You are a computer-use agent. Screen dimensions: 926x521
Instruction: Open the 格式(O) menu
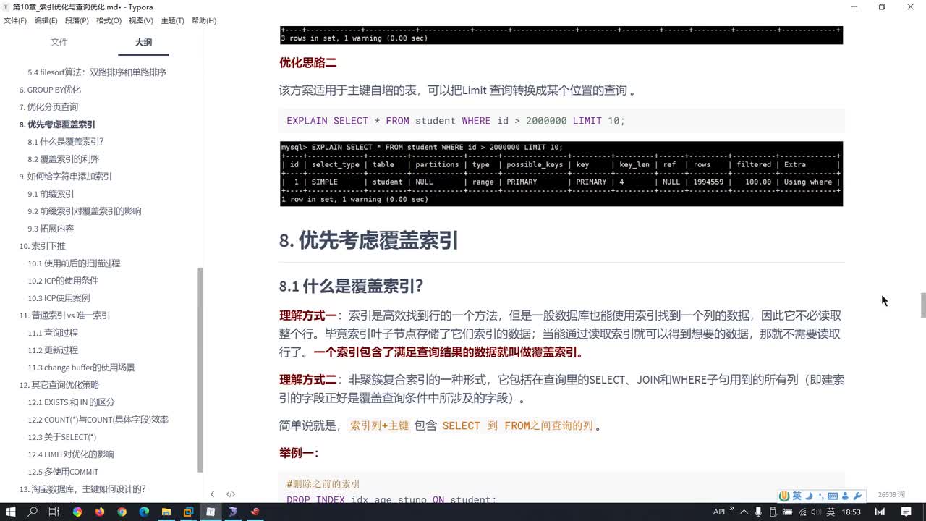(109, 20)
